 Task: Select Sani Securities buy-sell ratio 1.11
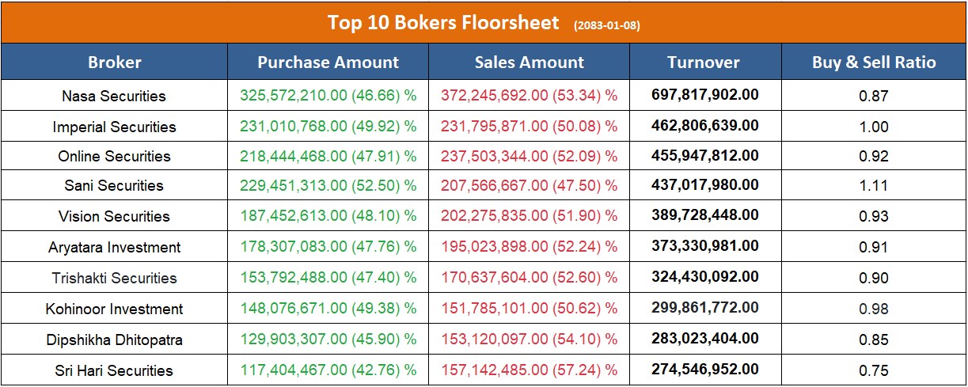pyautogui.click(x=874, y=186)
